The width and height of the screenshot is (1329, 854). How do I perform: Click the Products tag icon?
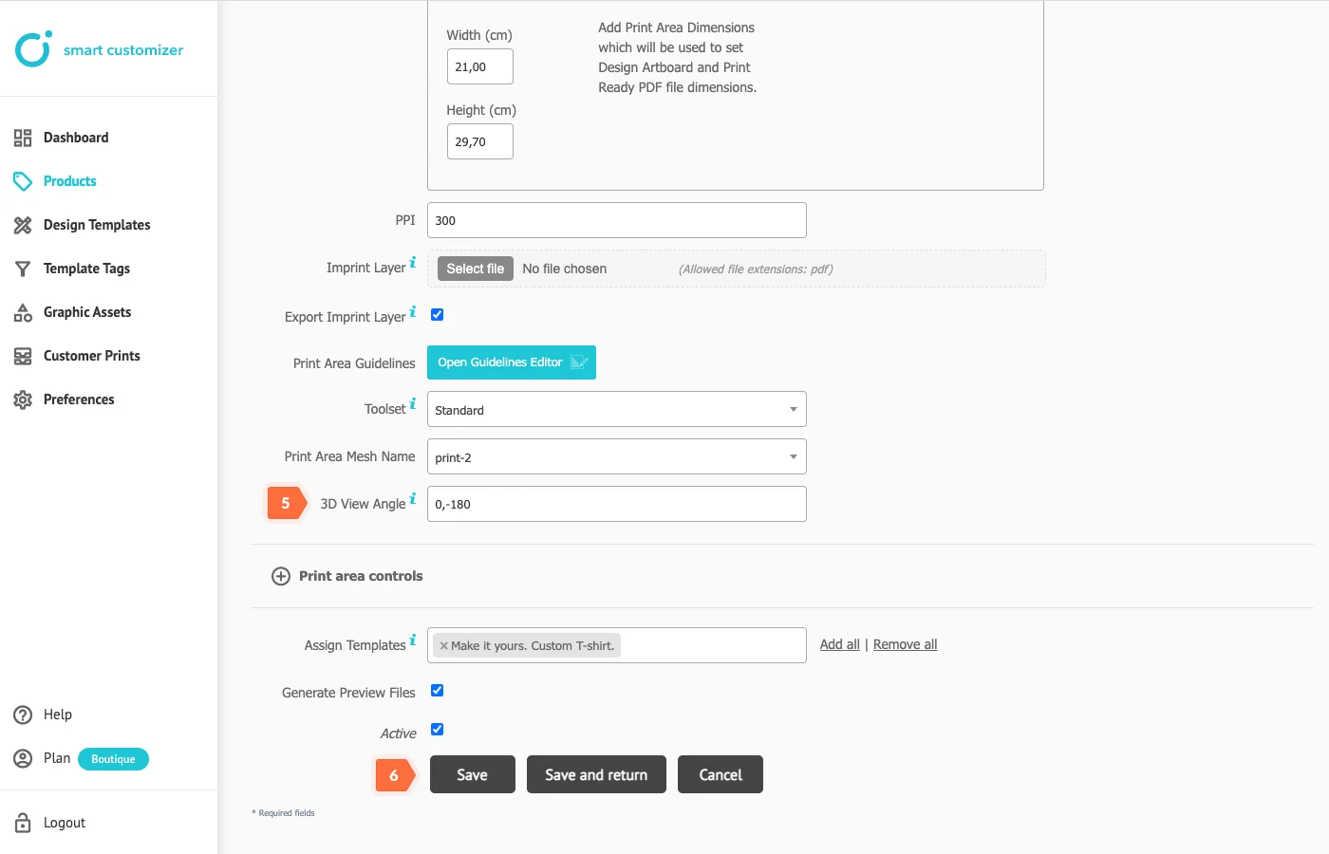pos(23,181)
